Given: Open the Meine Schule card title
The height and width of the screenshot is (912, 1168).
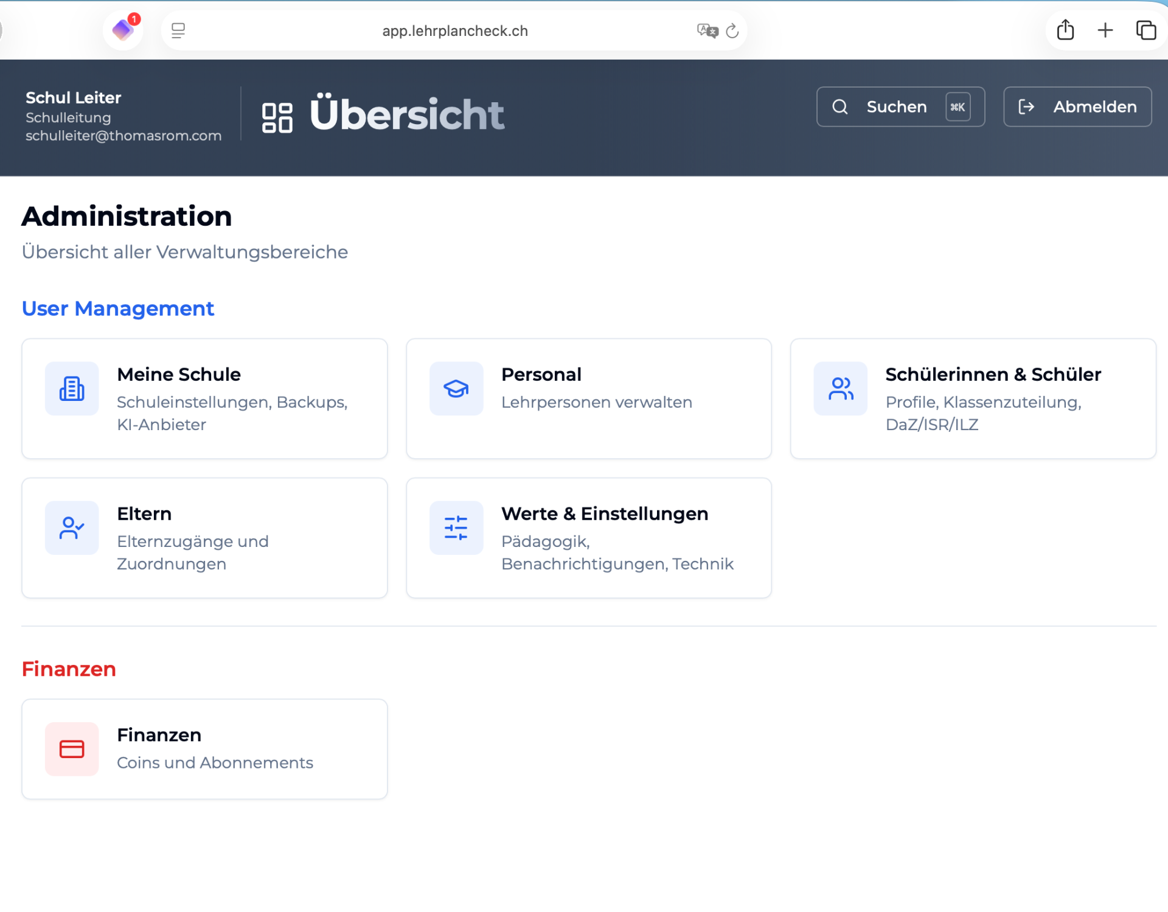Looking at the screenshot, I should pos(179,374).
